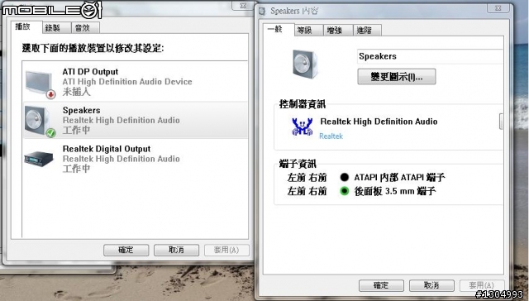Switch to the 進階 tab
529x301 pixels.
click(367, 31)
